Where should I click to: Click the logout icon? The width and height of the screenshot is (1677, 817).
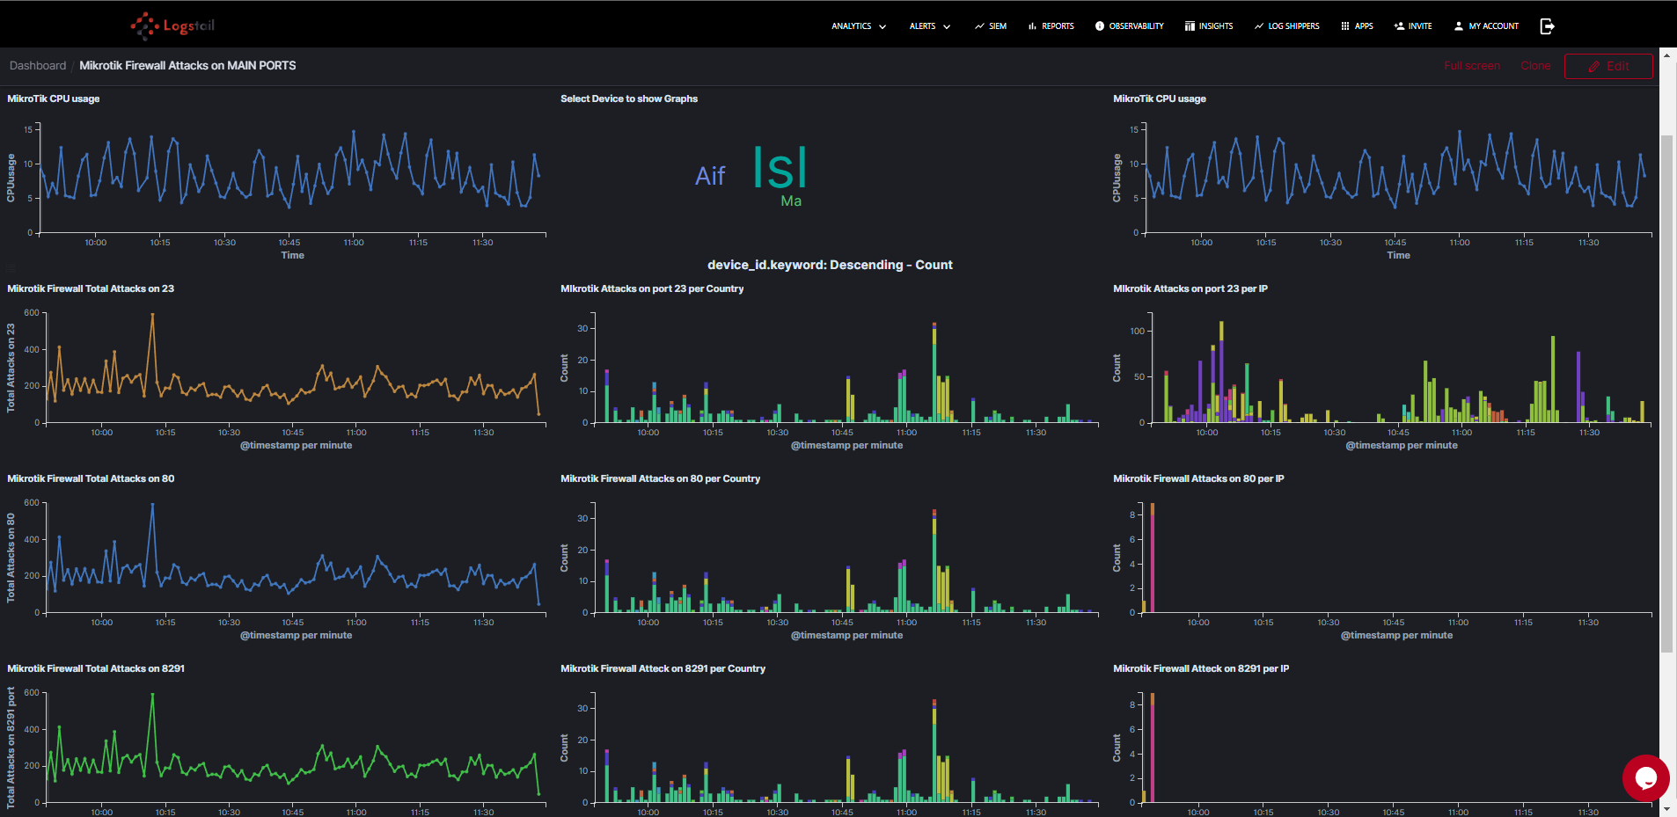click(x=1548, y=26)
